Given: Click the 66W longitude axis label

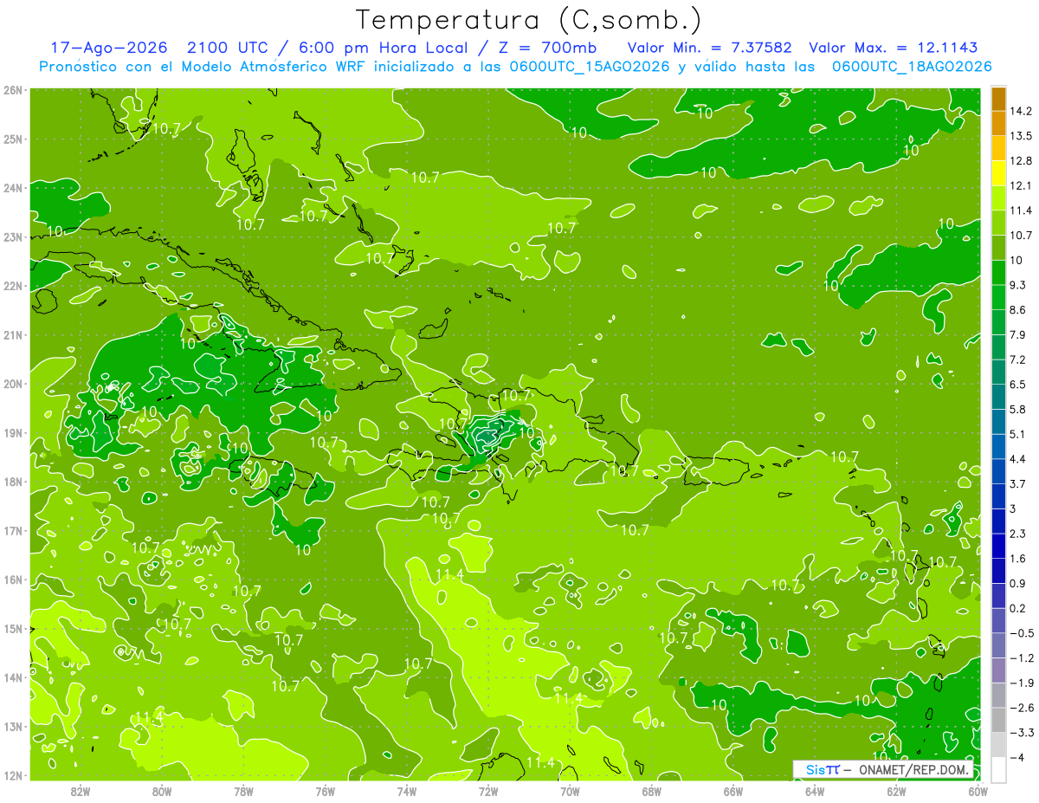Looking at the screenshot, I should pos(732,791).
